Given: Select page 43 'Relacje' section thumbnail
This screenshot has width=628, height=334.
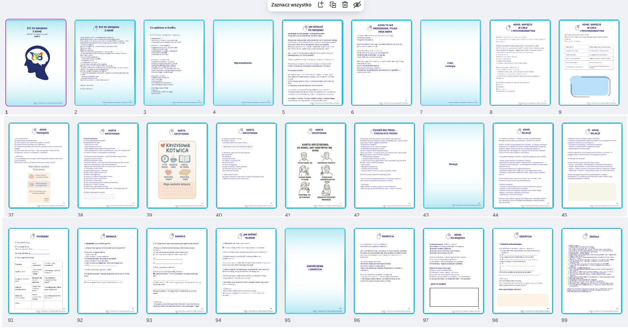Looking at the screenshot, I should 453,166.
